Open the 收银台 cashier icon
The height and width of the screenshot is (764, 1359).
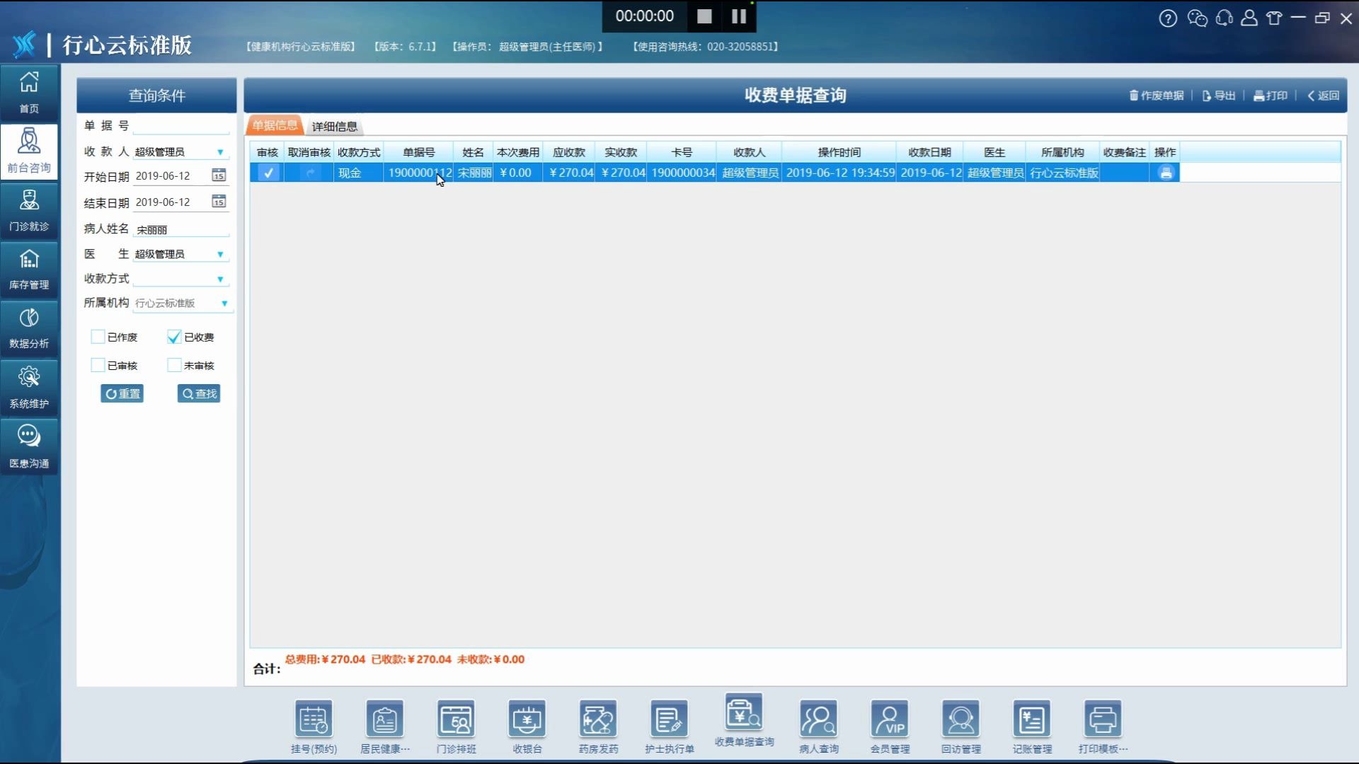[x=527, y=720]
